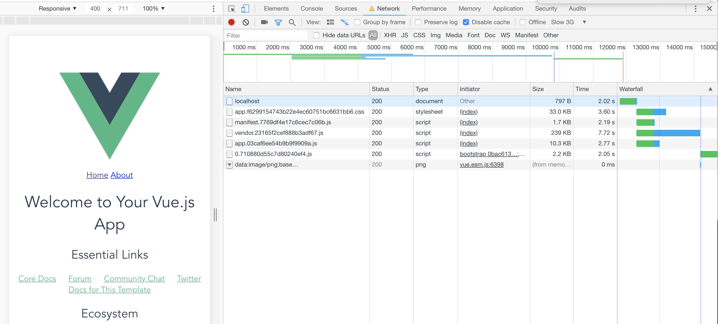Viewport: 718px width, 324px height.
Task: Filter requests by WS
Action: (x=505, y=35)
